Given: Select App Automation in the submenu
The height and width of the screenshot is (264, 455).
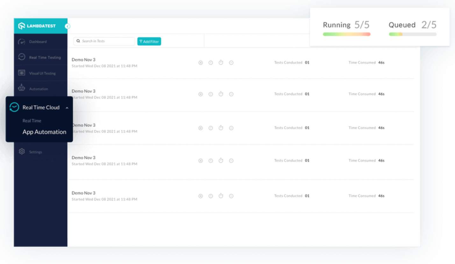Looking at the screenshot, I should [x=44, y=132].
